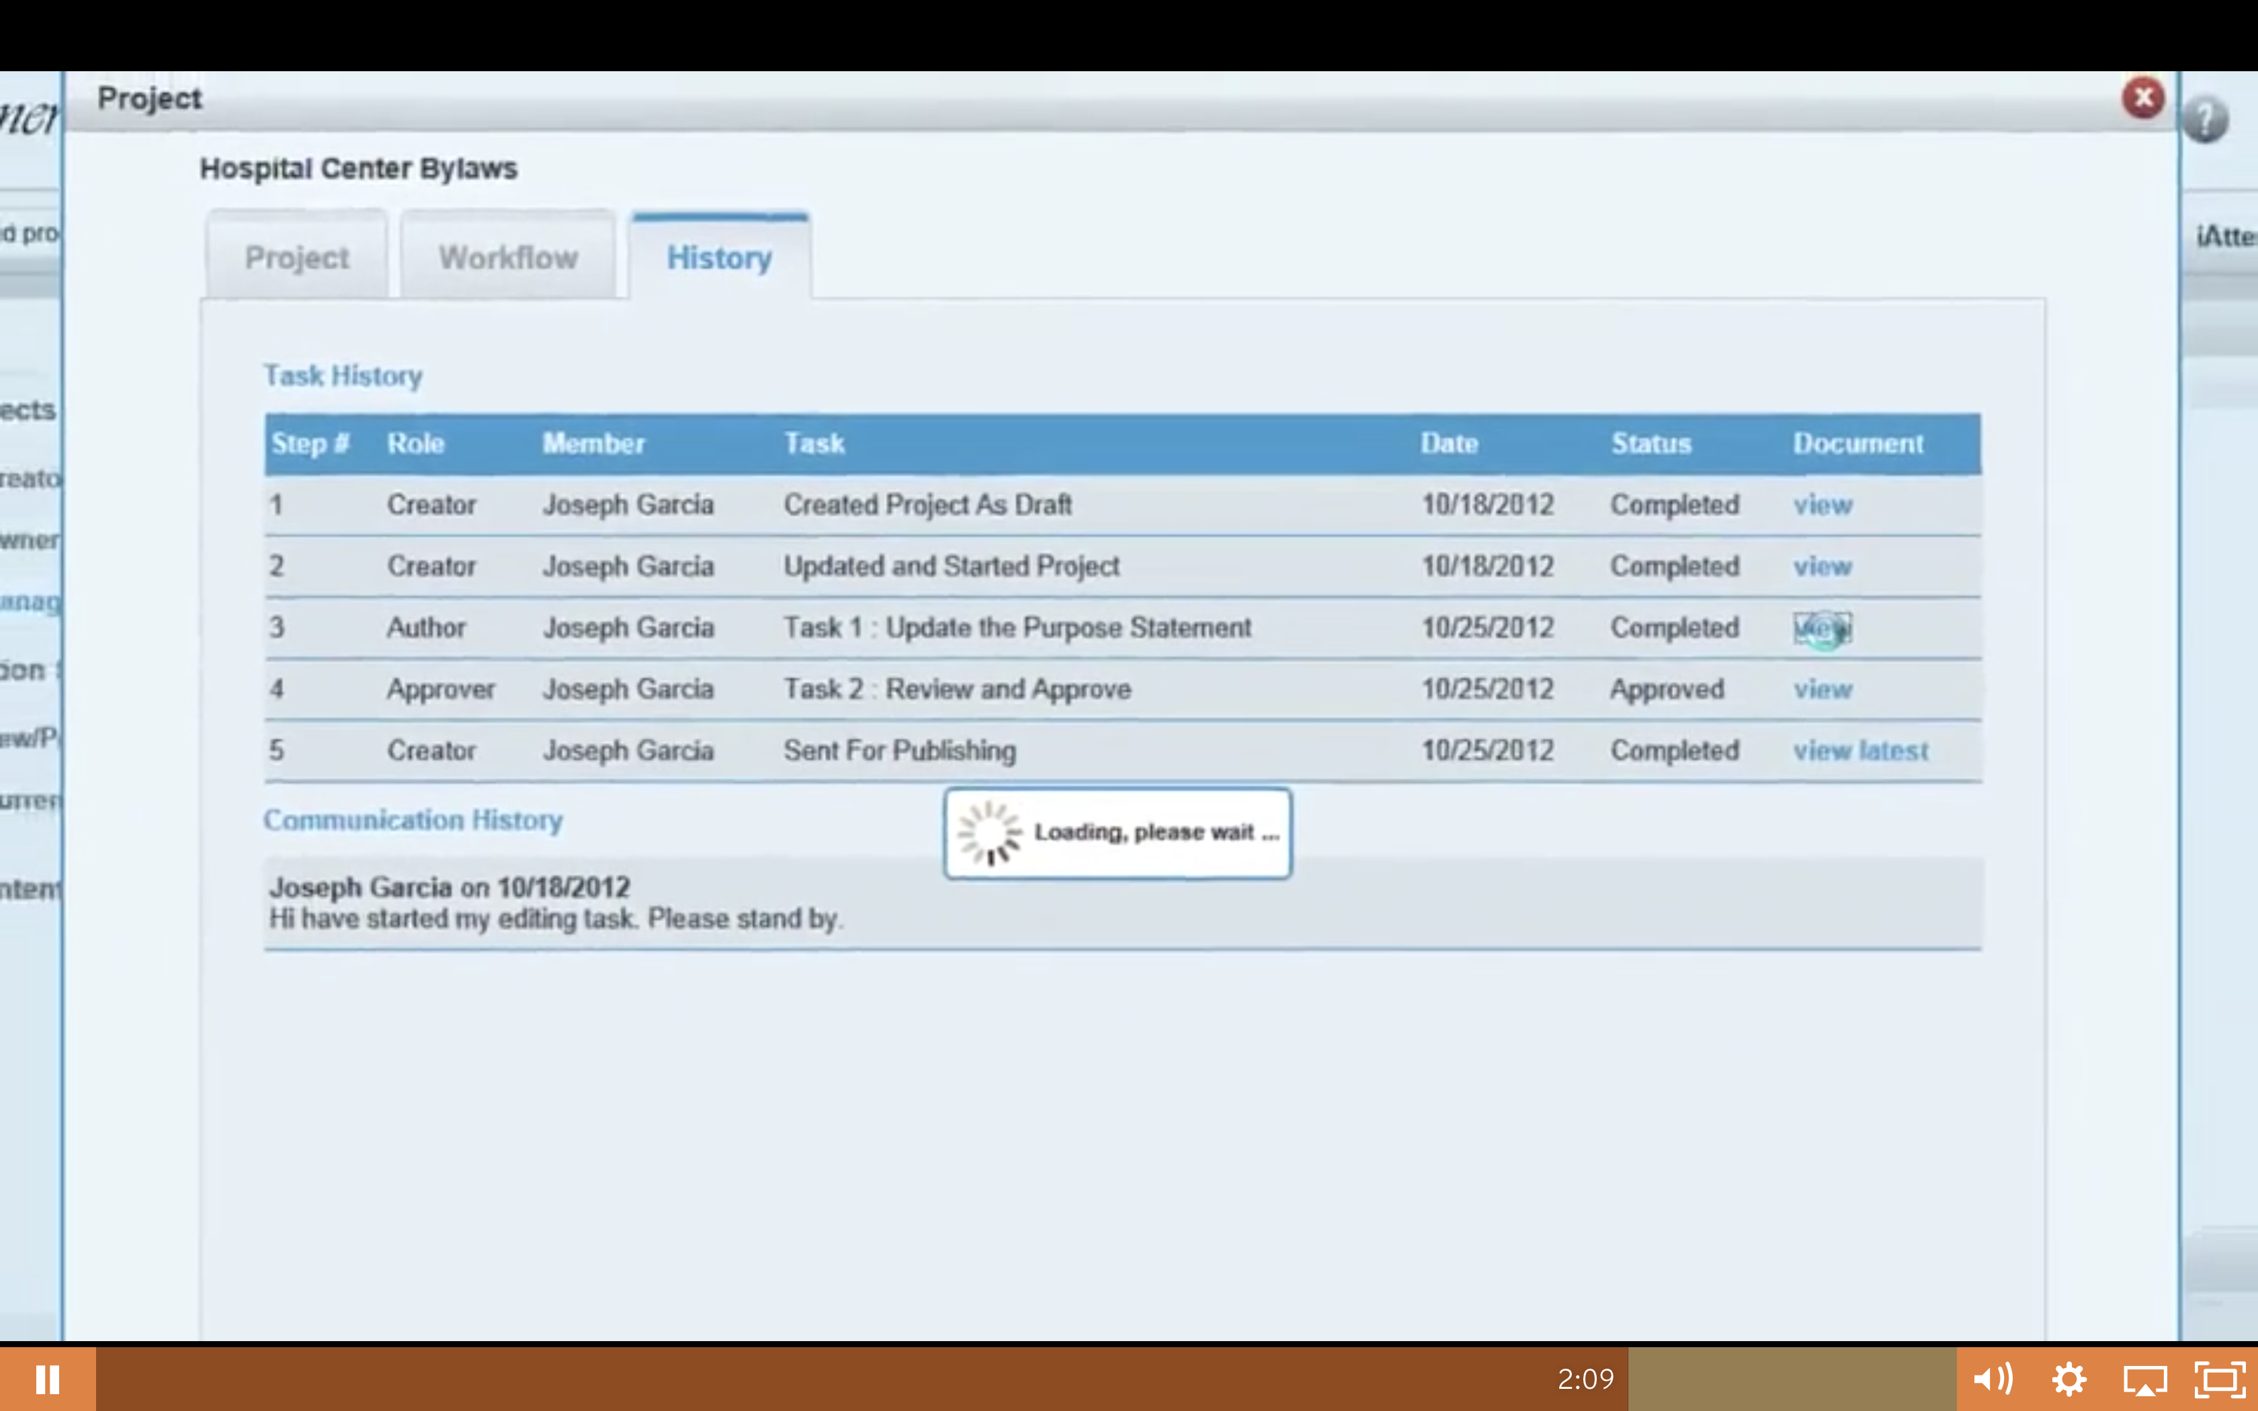The image size is (2258, 1411).
Task: View document for Task 2 Review and Approve
Action: (x=1823, y=689)
